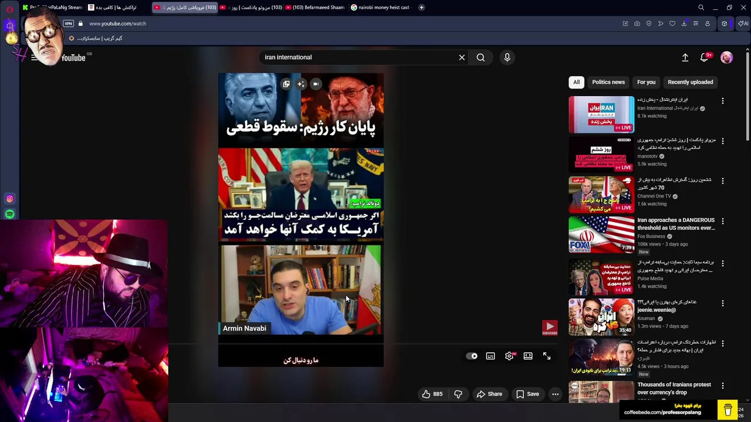Viewport: 751px width, 422px height.
Task: Open options menu for Fox Business video
Action: tap(723, 221)
